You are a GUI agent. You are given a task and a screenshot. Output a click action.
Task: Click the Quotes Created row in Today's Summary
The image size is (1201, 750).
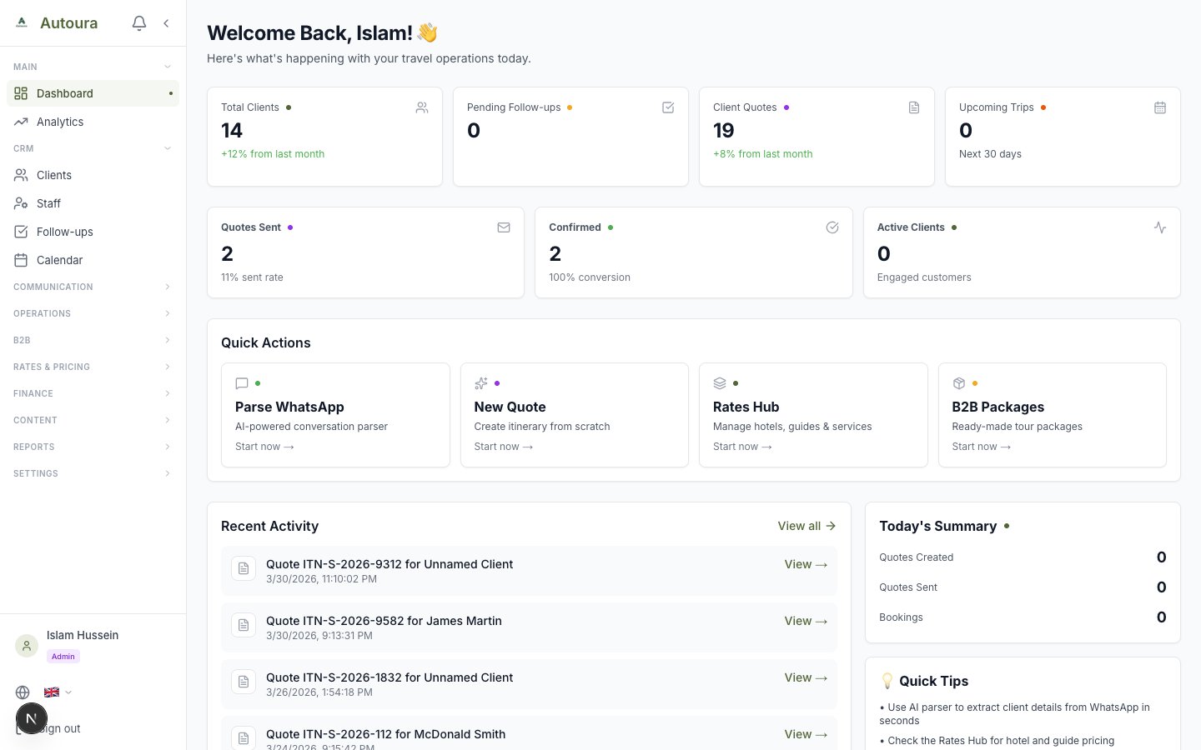point(1023,557)
